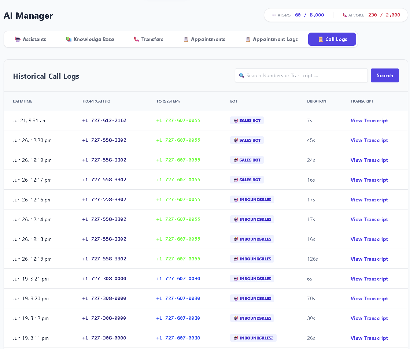Switch to the Knowledge Base tab
410x349 pixels.
point(90,39)
